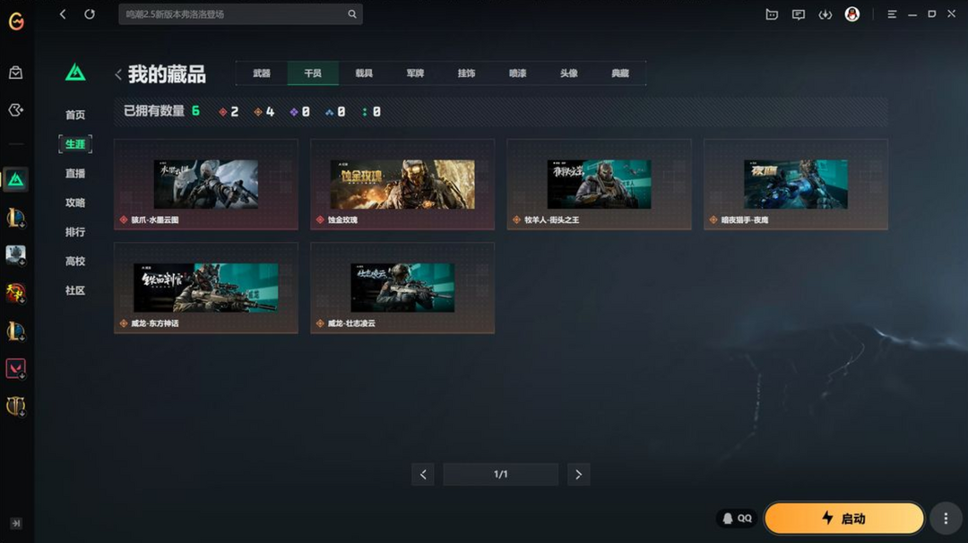Open the 威龙-壮志凌云 operator card

click(x=402, y=289)
